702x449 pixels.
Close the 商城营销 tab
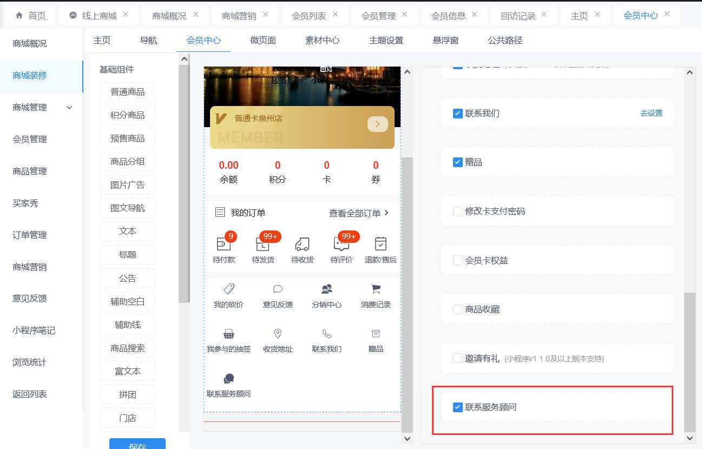[x=266, y=14]
